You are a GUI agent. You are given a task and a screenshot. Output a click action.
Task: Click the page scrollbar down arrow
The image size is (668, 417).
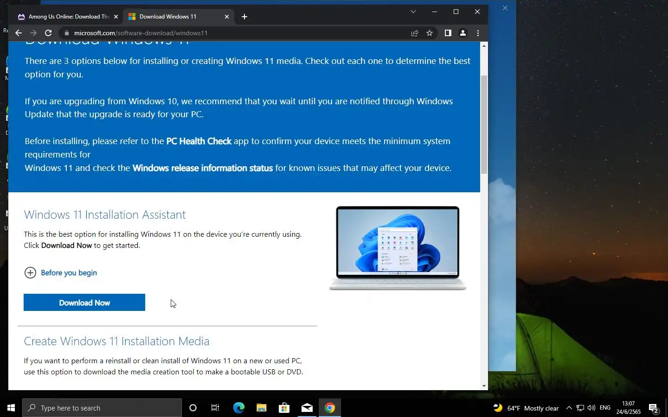484,385
